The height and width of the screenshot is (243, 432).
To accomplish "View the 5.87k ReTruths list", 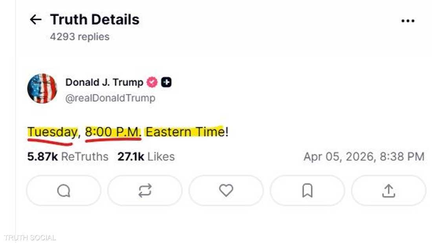I will coord(68,157).
